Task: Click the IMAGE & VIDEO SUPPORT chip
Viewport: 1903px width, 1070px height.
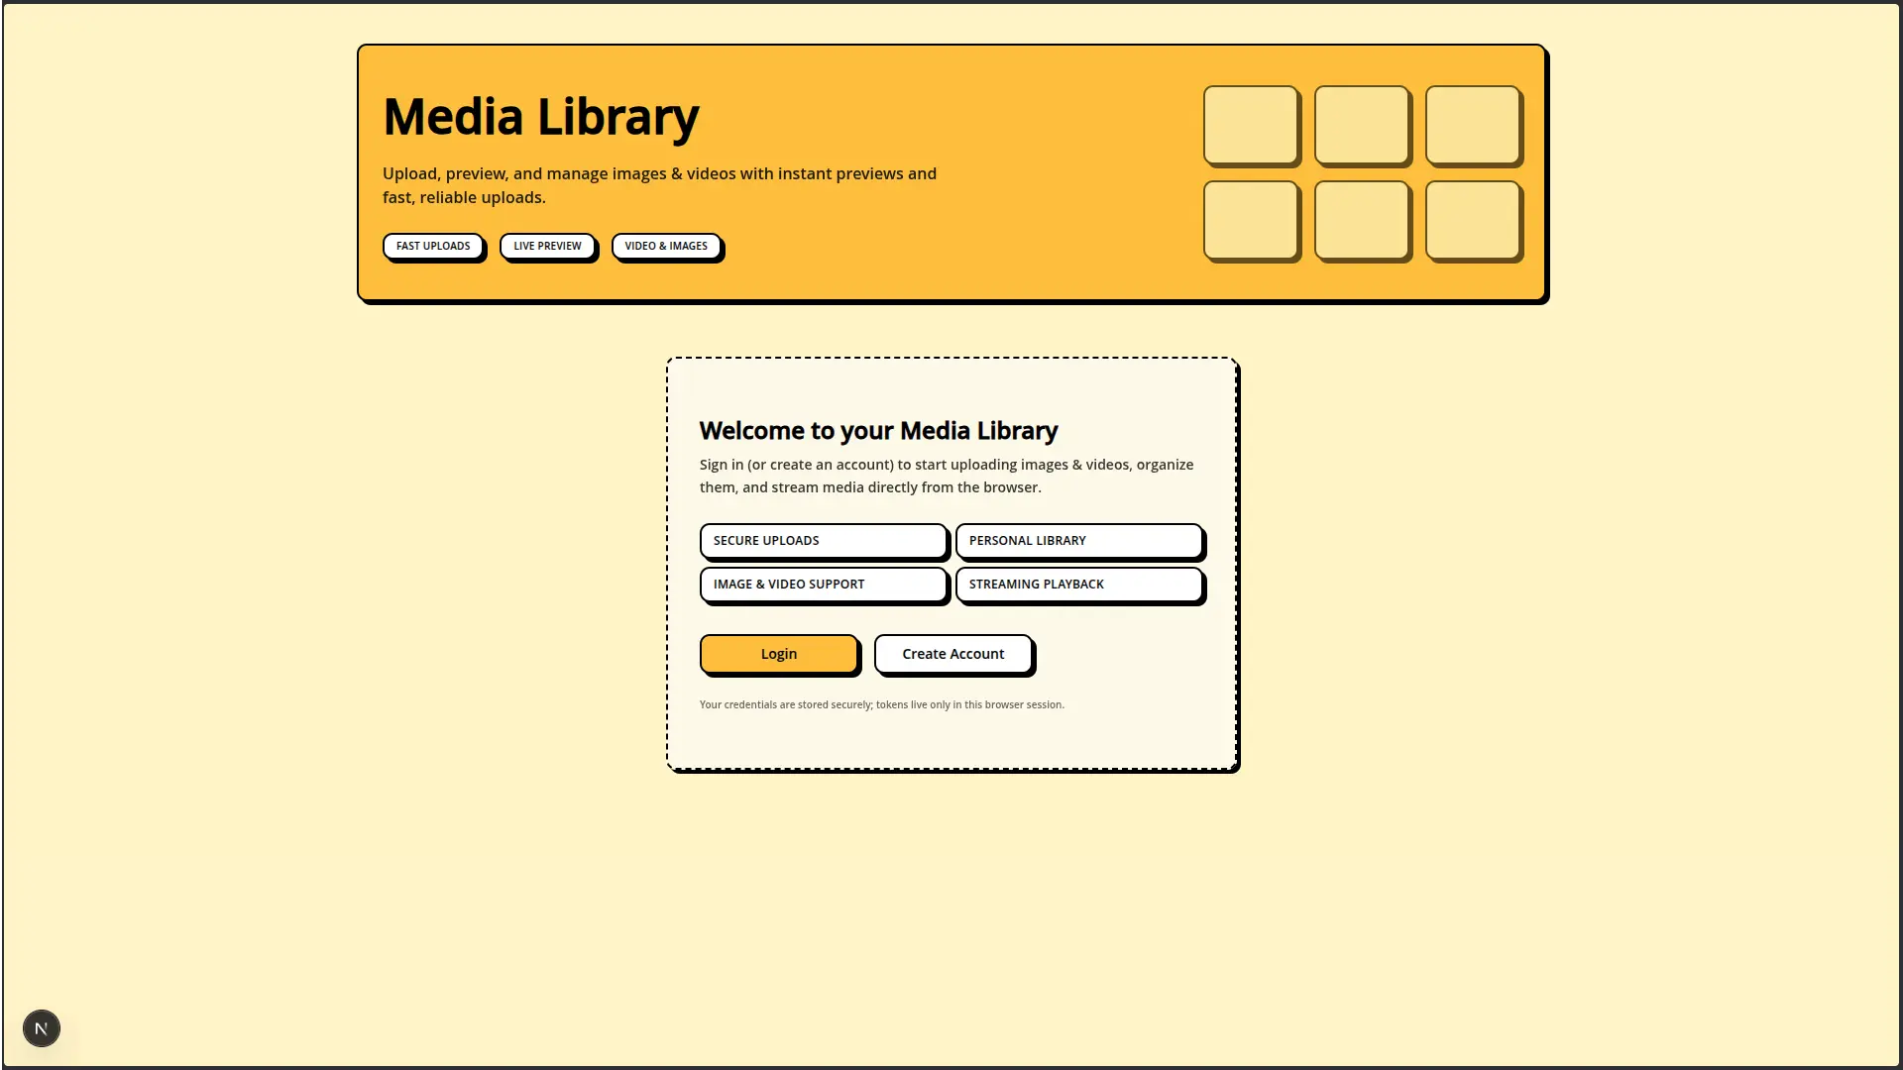Action: [823, 584]
